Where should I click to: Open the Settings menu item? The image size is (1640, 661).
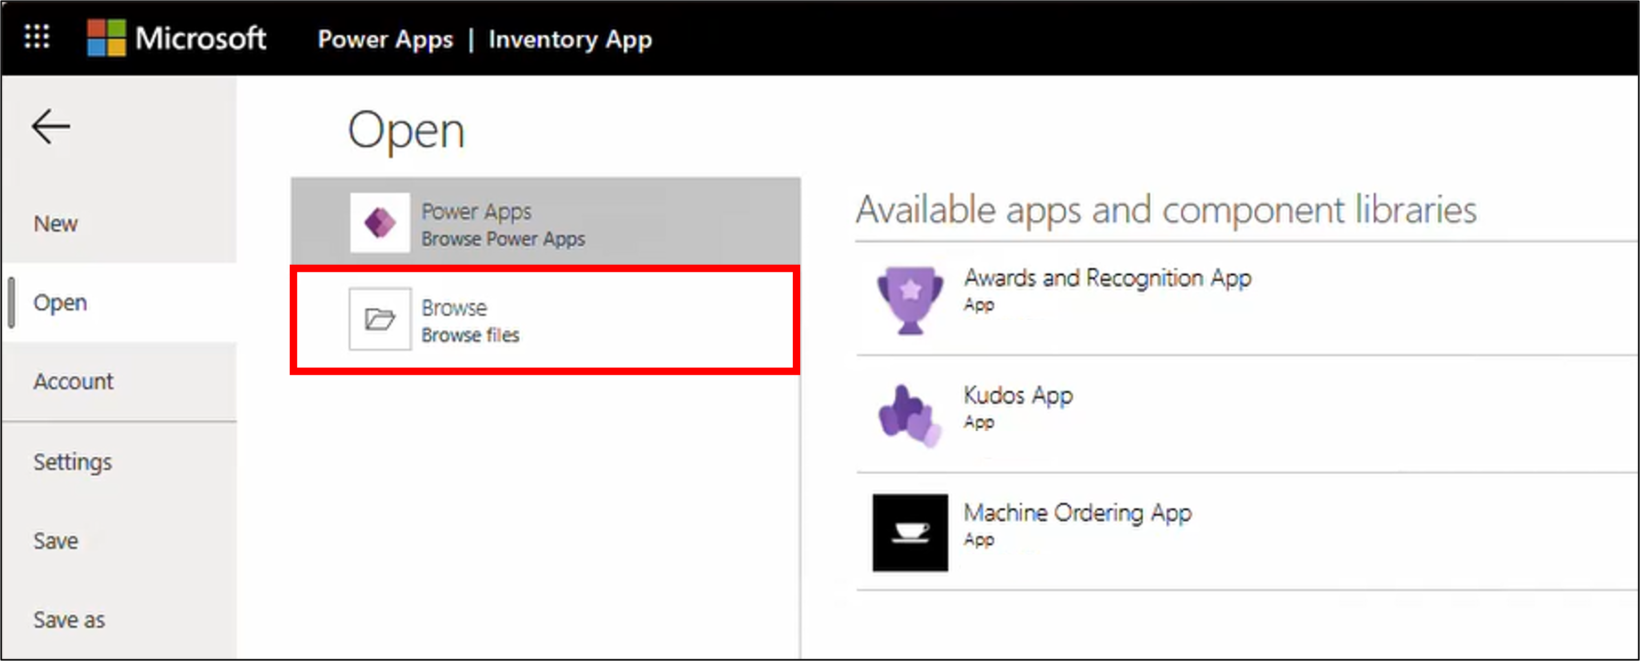point(73,463)
